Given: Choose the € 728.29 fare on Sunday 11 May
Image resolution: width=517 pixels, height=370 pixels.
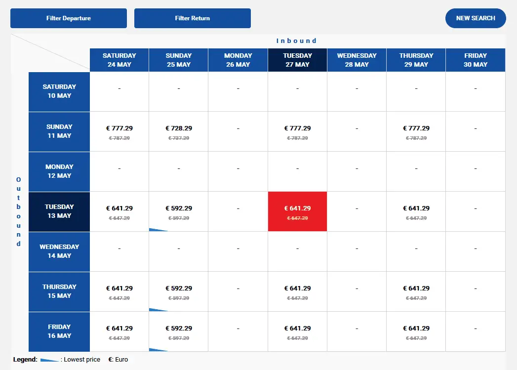Looking at the screenshot, I should pos(179,131).
